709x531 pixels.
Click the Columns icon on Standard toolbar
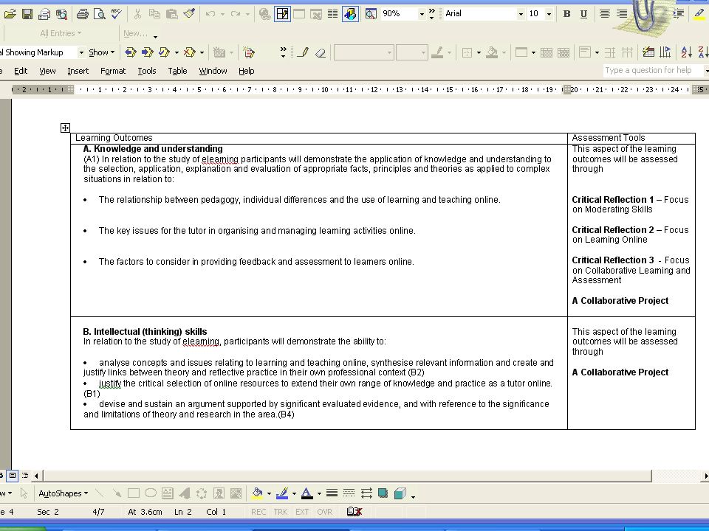333,14
